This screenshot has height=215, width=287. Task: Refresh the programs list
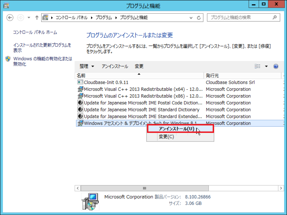pos(199,18)
